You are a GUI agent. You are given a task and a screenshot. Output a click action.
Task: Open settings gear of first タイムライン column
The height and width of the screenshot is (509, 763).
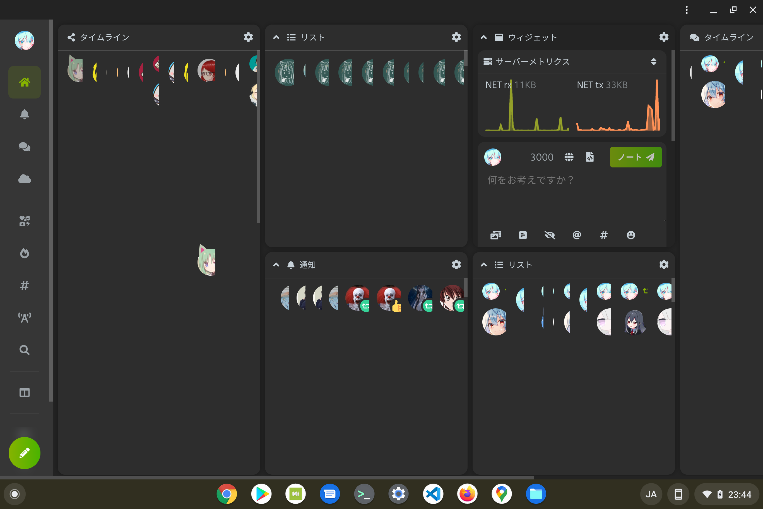[248, 37]
